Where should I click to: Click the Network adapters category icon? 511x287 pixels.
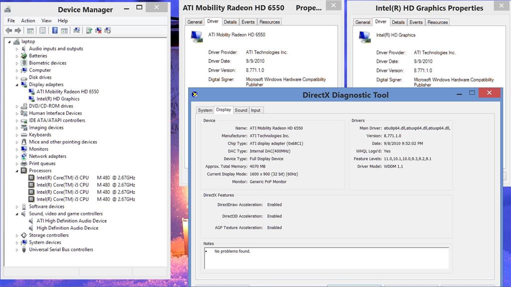click(x=24, y=156)
